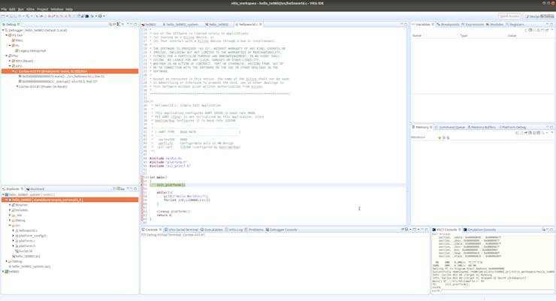The image size is (556, 301).
Task: Click the Quick Access search field
Action: click(x=509, y=16)
